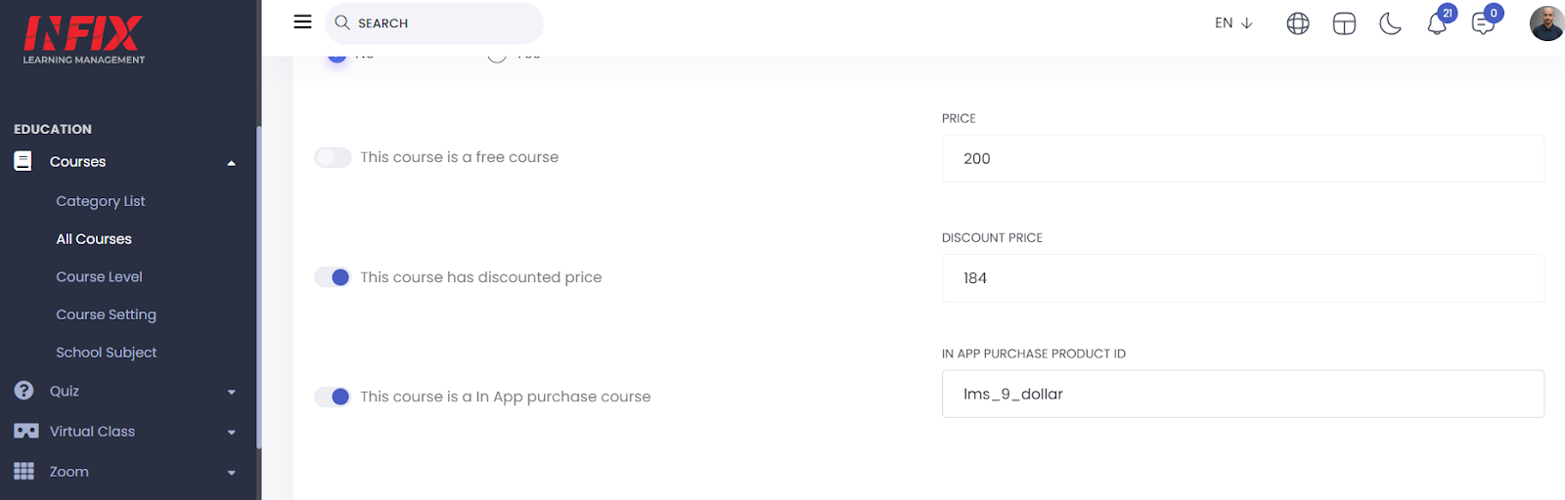Click the Zoom grid icon

pyautogui.click(x=24, y=472)
